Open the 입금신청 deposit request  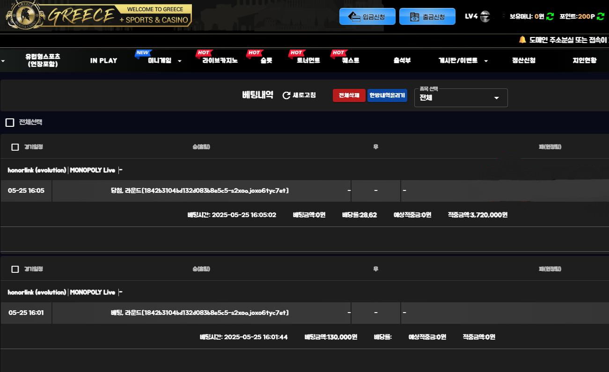(367, 16)
